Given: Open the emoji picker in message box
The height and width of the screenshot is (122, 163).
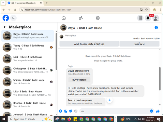Looking at the screenshot, I should click(151, 111).
